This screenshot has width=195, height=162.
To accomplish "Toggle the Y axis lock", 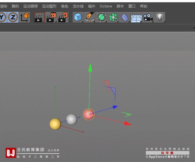I will (3, 17).
